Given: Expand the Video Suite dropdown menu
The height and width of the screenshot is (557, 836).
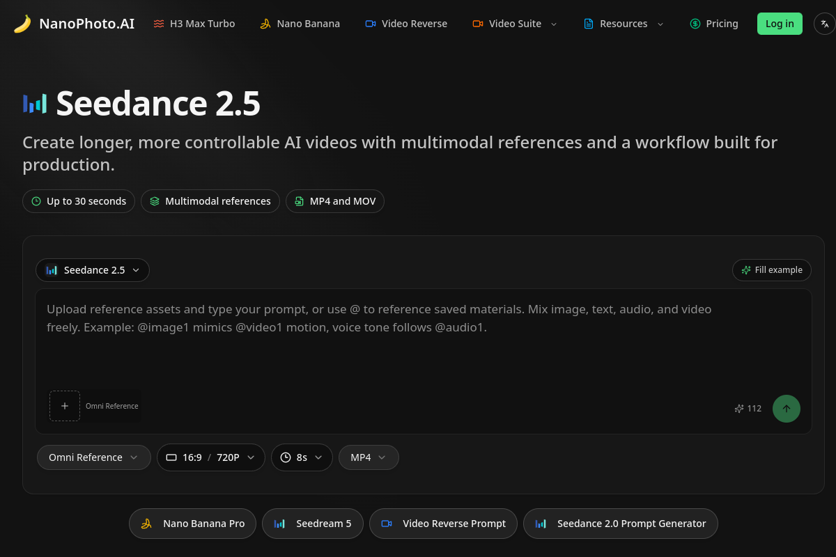Looking at the screenshot, I should (515, 24).
